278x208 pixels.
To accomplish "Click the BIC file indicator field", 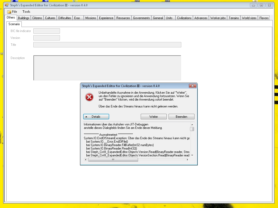I will 47,31.
